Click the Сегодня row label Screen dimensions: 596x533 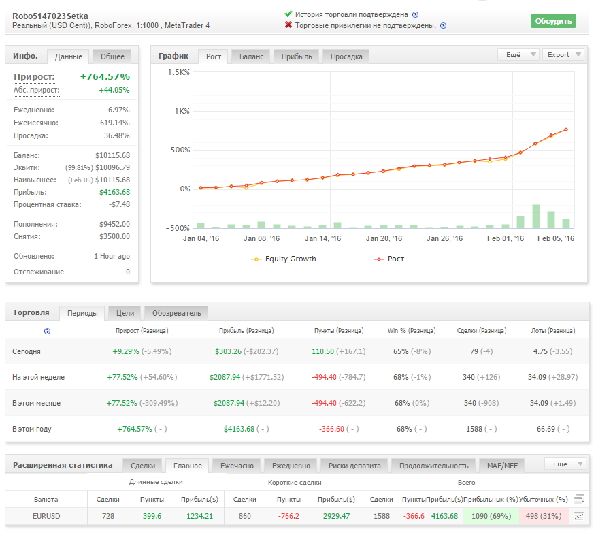tap(27, 352)
